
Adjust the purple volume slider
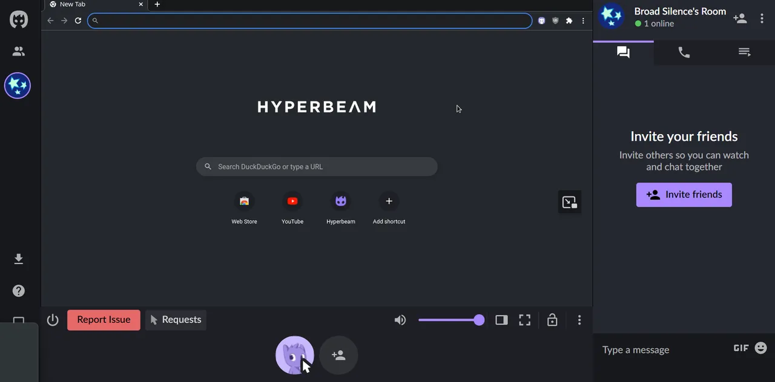(451, 320)
